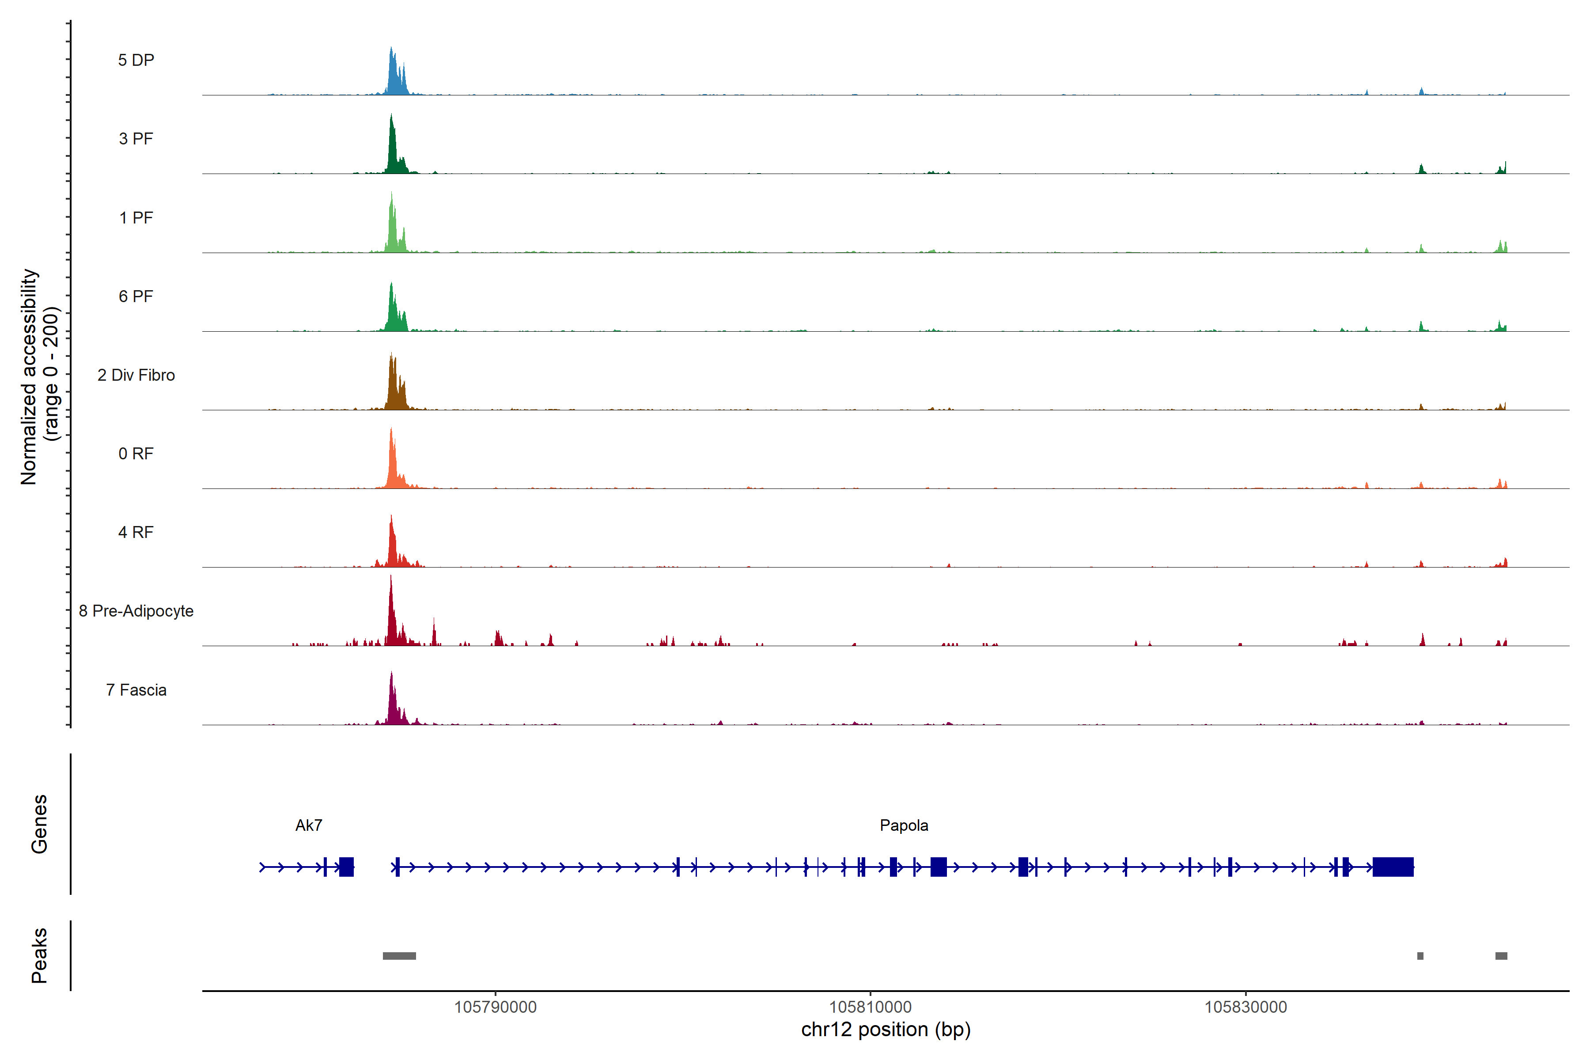Click the 3 PF track label

[136, 139]
